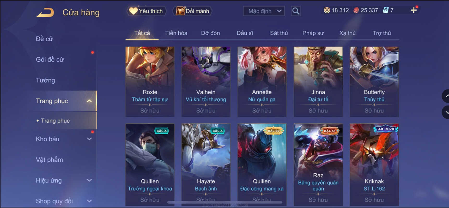This screenshot has height=208, width=449.
Task: Expand the Hiệu ứng sidebar section
Action: [x=89, y=180]
